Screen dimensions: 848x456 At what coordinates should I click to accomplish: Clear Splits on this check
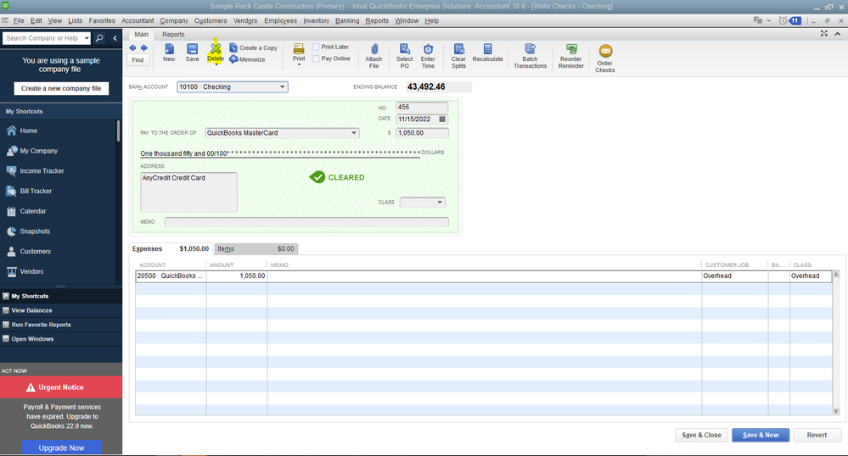(x=458, y=56)
